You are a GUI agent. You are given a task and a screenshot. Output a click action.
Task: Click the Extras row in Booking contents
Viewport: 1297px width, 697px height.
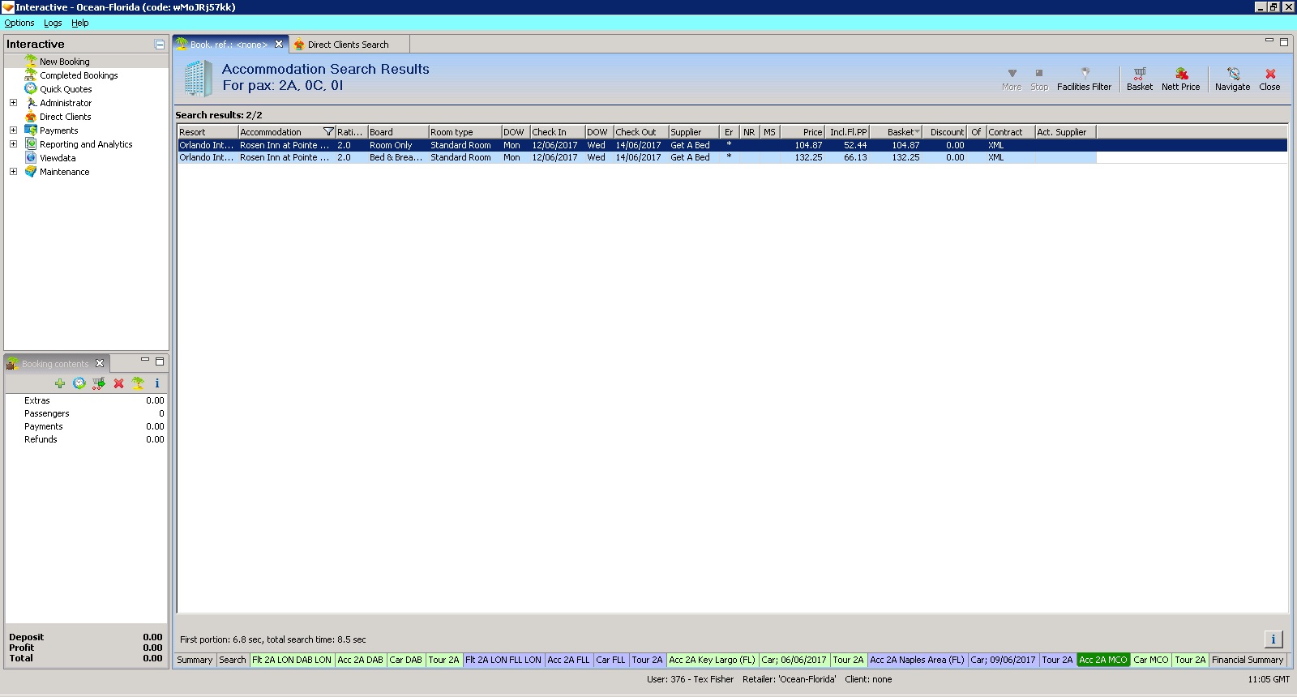pos(86,400)
